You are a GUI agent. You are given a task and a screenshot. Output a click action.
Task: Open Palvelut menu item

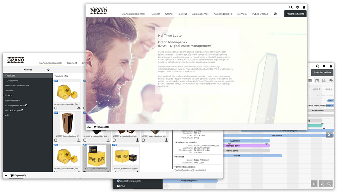(182, 14)
